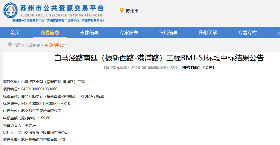Click the winning bidder 苏交科集团股份有限公司
280x145 pixels.
click(x=41, y=111)
